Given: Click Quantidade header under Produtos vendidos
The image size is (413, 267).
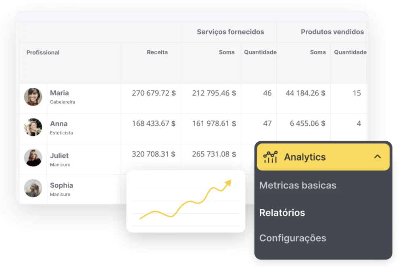Looking at the screenshot, I should pos(350,52).
